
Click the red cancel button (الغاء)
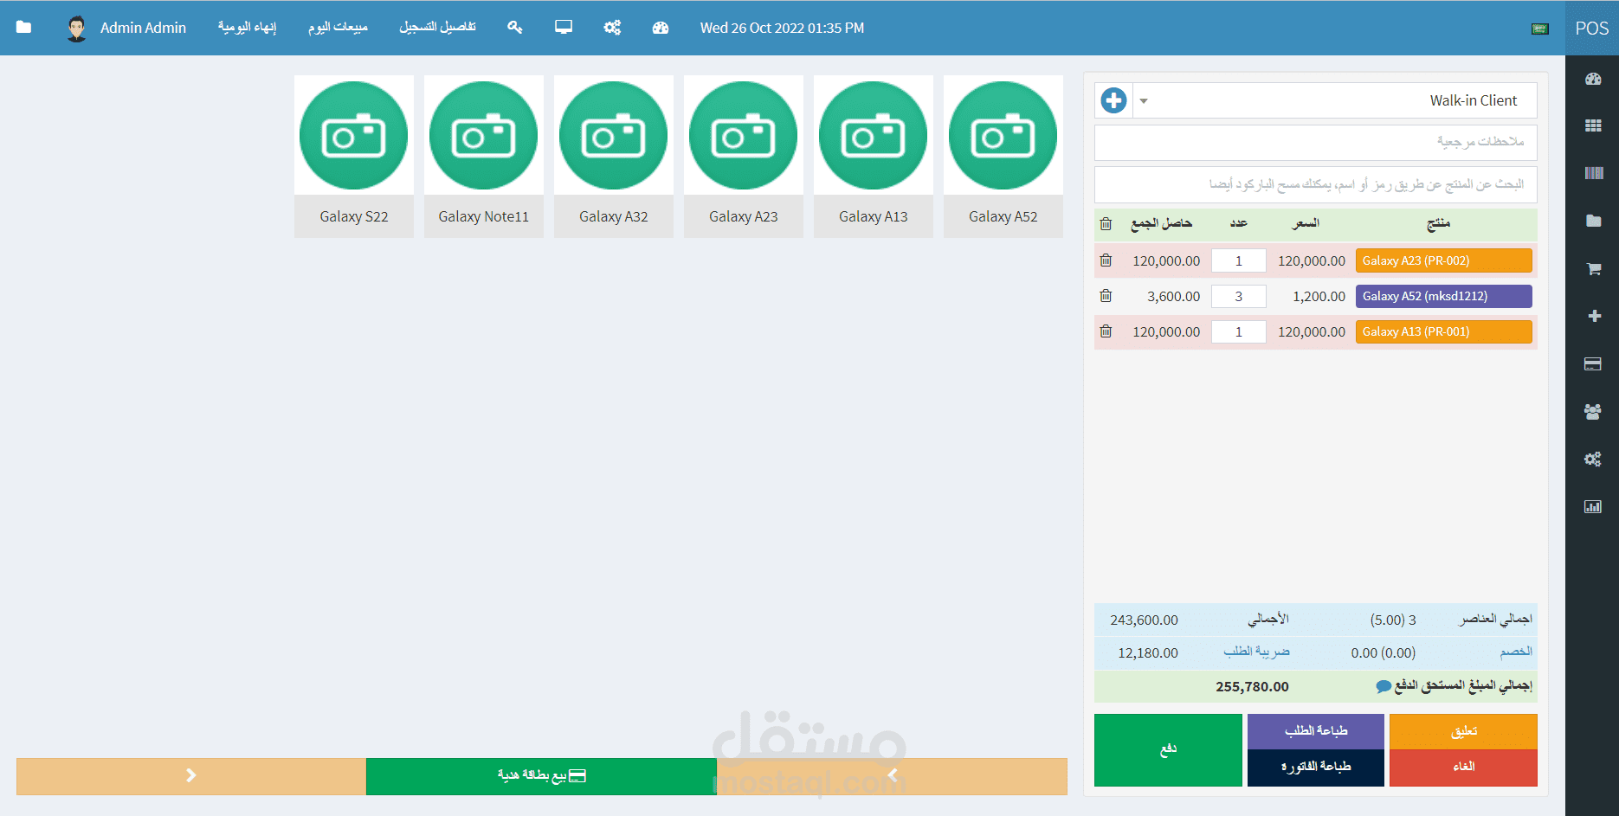click(x=1463, y=768)
